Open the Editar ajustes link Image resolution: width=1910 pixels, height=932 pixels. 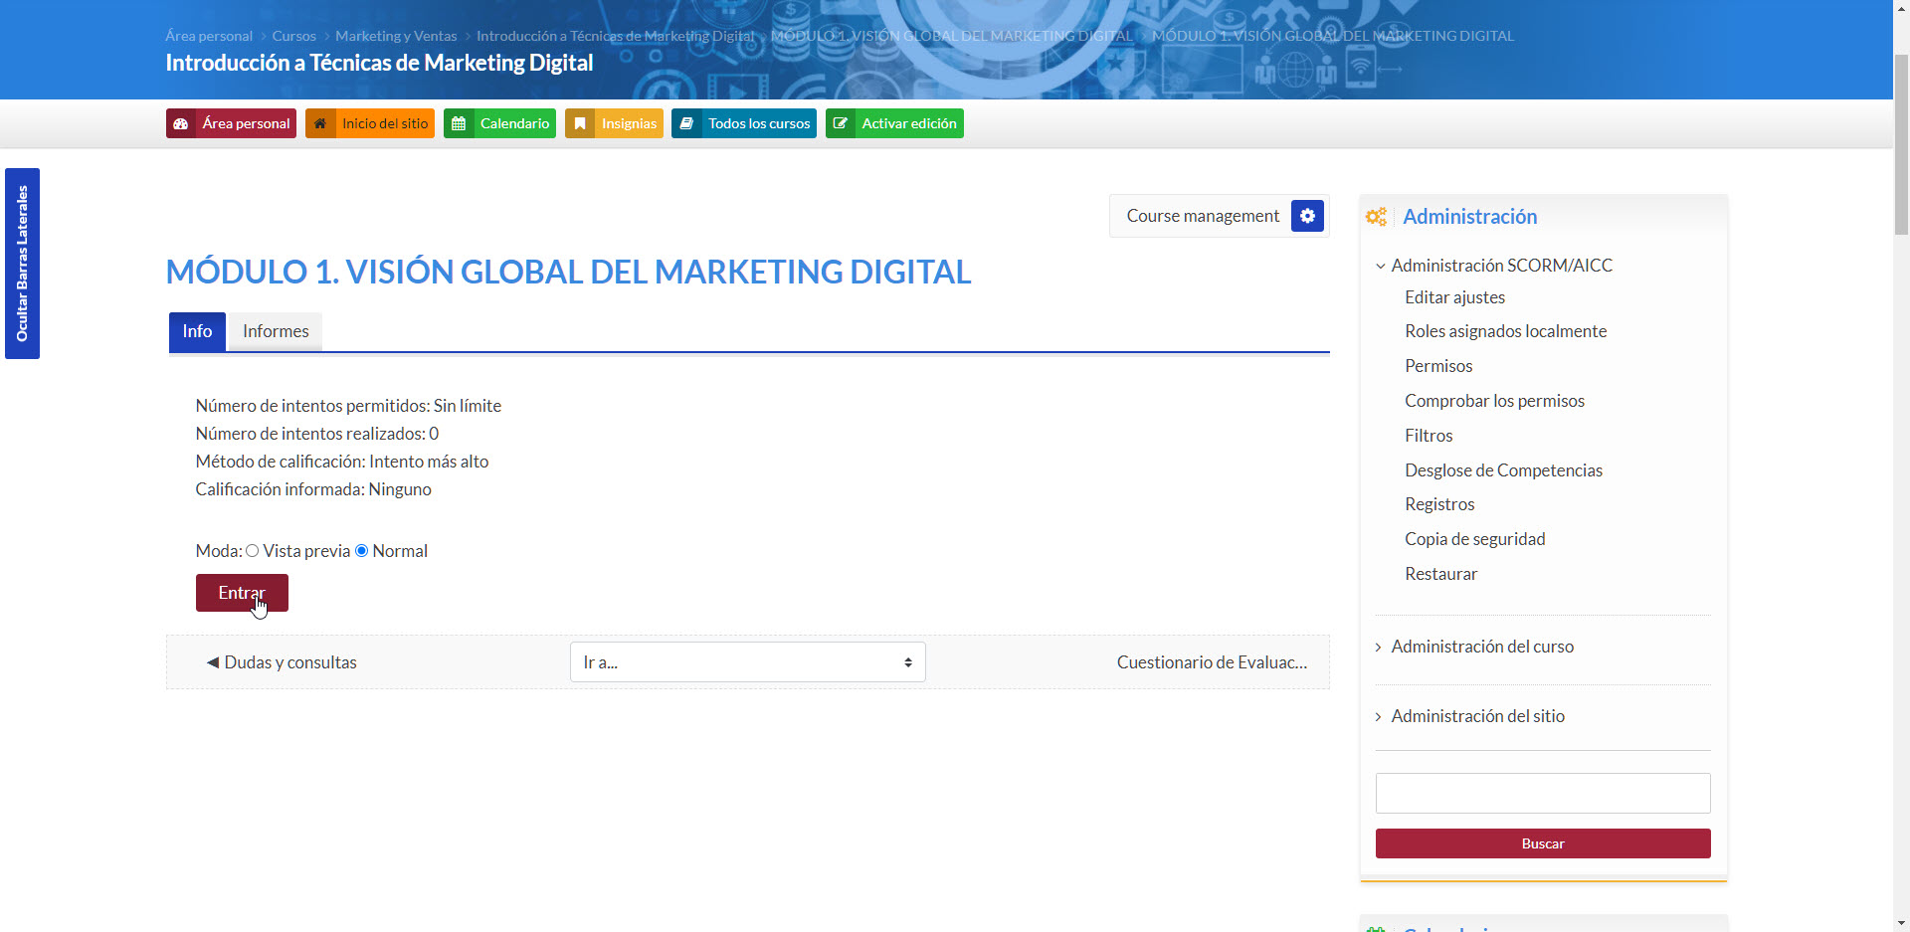pyautogui.click(x=1454, y=297)
